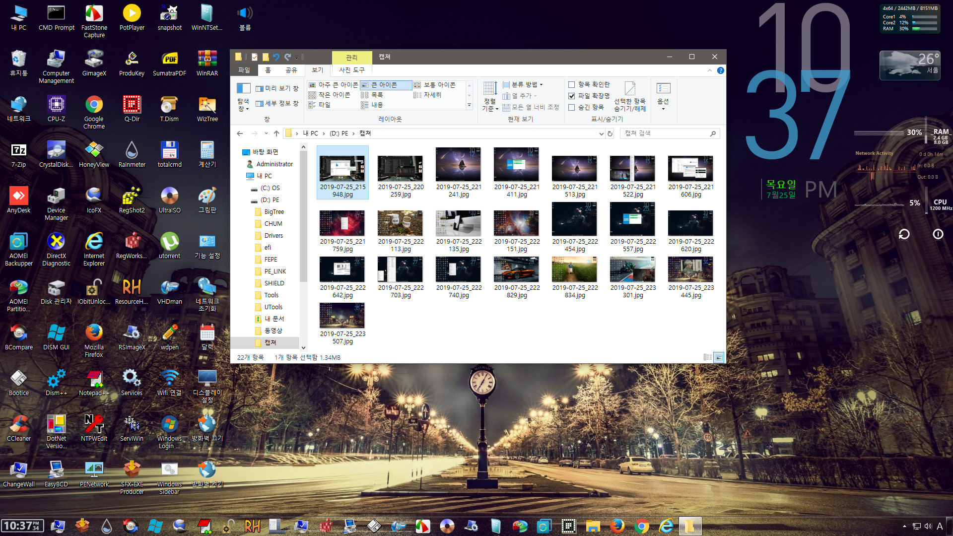Switch to the 보기 ribbon tab
Image resolution: width=953 pixels, height=536 pixels.
(318, 70)
